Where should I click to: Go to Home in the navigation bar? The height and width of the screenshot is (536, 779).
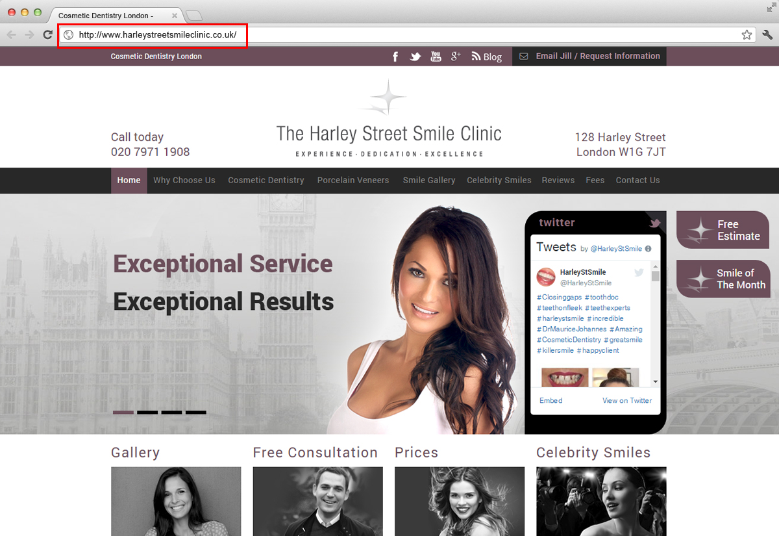pyautogui.click(x=129, y=181)
